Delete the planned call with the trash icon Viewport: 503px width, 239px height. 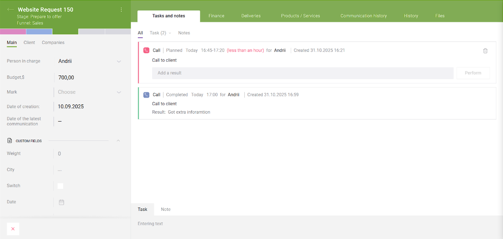point(485,51)
